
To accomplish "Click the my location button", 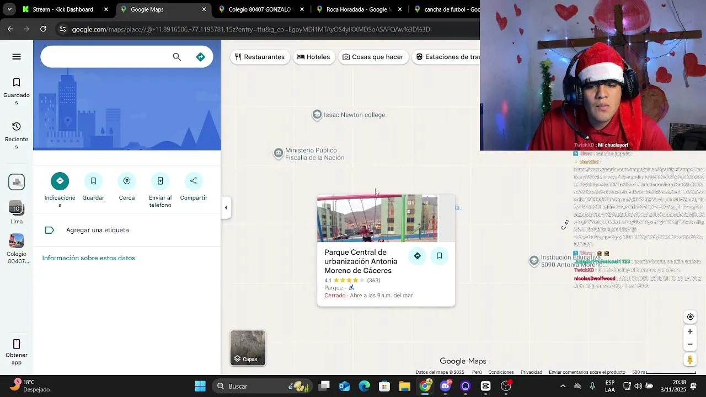I will click(690, 317).
